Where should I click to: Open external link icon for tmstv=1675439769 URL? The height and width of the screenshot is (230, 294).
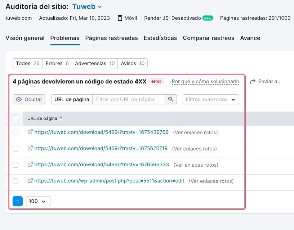pyautogui.click(x=30, y=132)
